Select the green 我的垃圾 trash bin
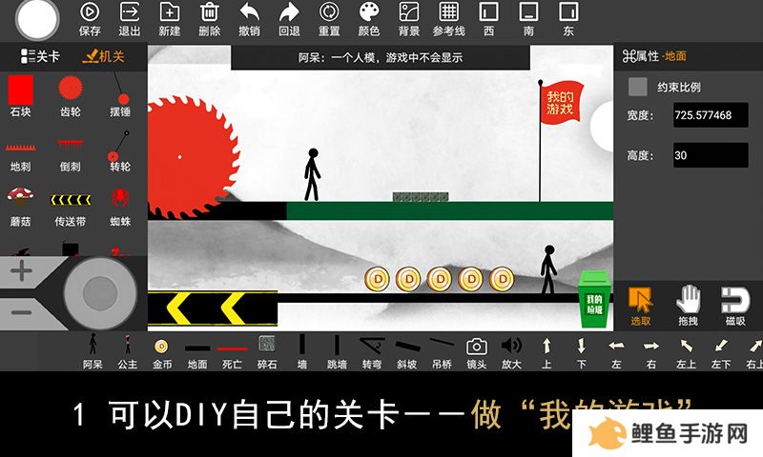This screenshot has height=457, width=763. click(594, 299)
